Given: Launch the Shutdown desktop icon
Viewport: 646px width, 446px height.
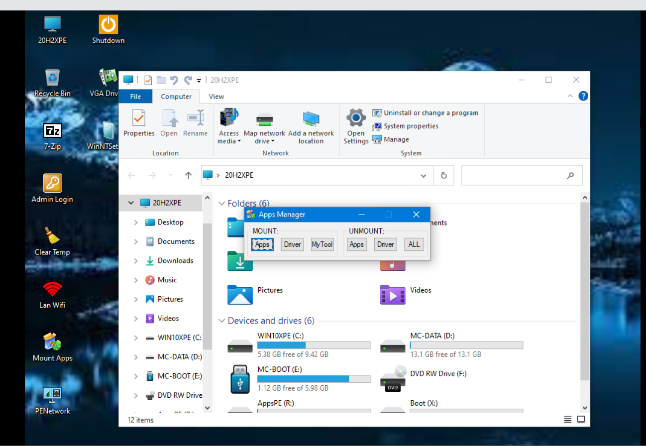Looking at the screenshot, I should tap(108, 29).
